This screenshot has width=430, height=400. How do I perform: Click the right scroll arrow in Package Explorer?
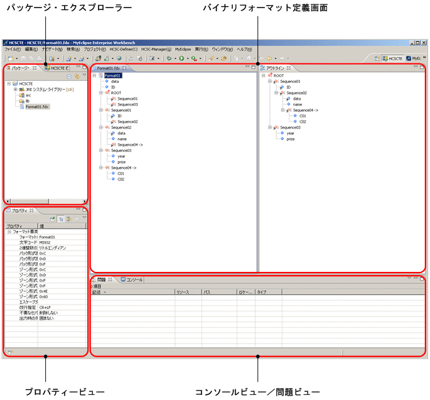(85, 202)
